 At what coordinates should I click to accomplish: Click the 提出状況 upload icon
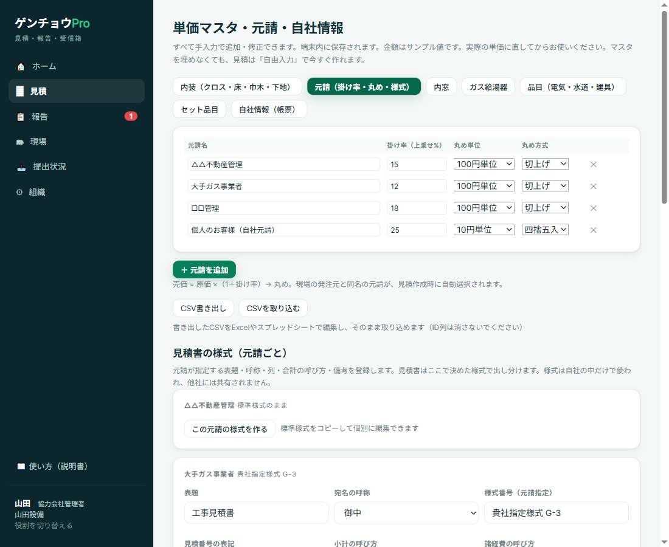[x=21, y=167]
